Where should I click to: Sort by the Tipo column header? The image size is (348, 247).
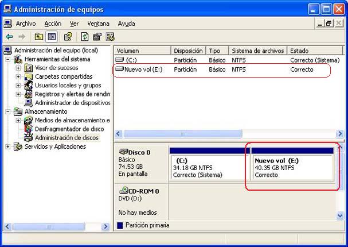[x=217, y=51]
